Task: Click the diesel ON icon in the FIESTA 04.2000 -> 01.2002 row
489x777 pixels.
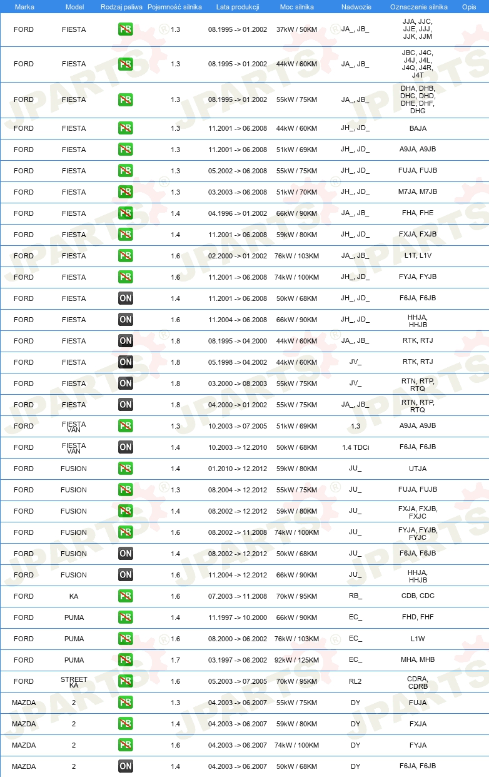Action: [126, 405]
